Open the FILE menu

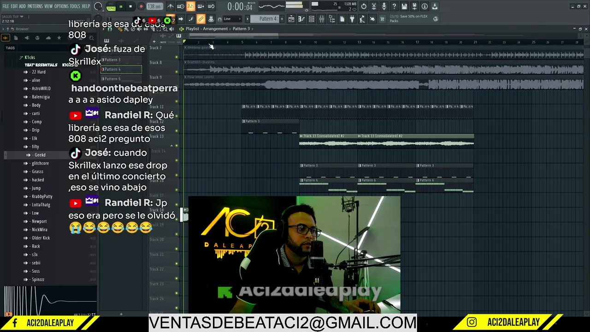[6, 6]
